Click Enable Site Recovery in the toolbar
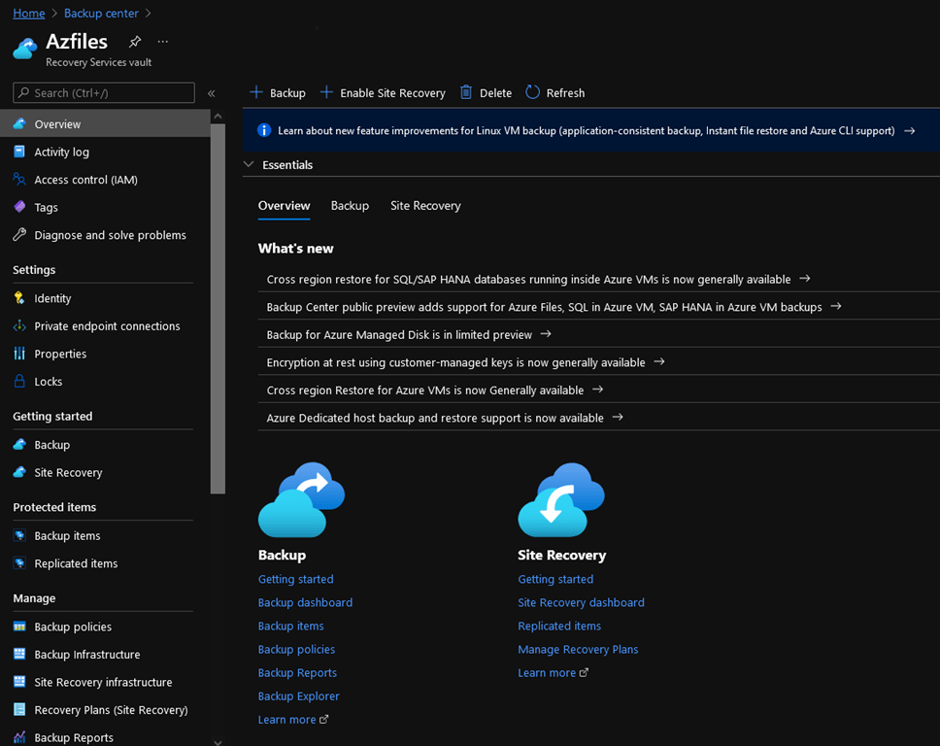940x746 pixels. coord(383,93)
